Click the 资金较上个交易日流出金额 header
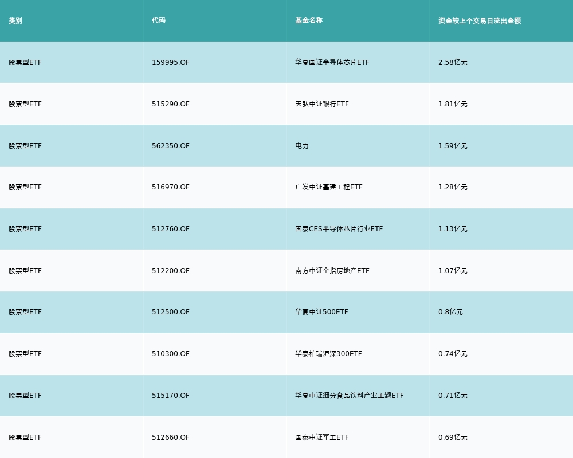 pyautogui.click(x=480, y=21)
